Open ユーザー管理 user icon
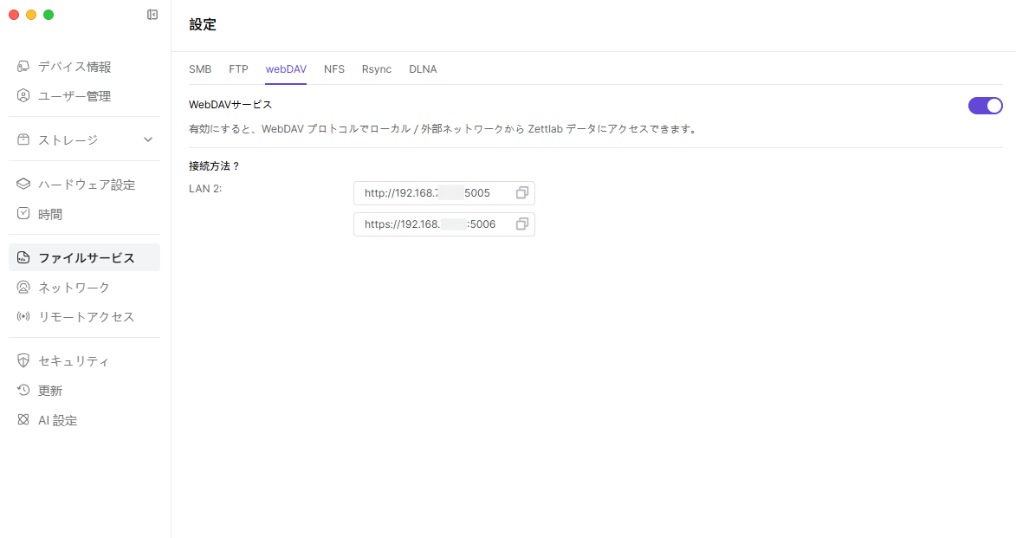 [23, 96]
